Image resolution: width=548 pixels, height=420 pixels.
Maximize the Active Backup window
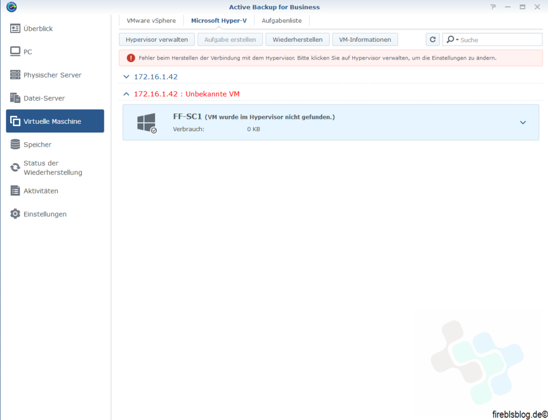click(522, 7)
